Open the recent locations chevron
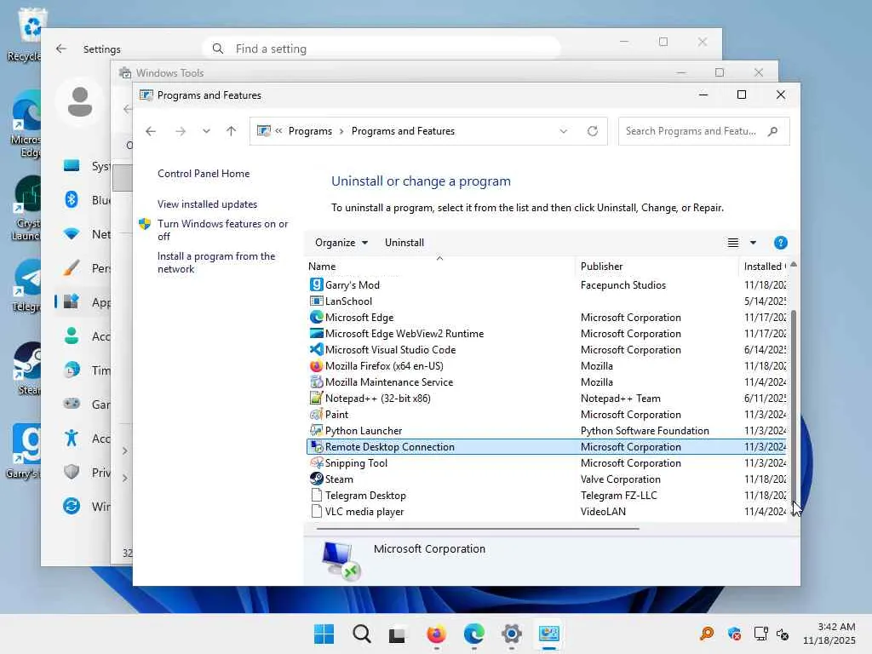 tap(206, 131)
